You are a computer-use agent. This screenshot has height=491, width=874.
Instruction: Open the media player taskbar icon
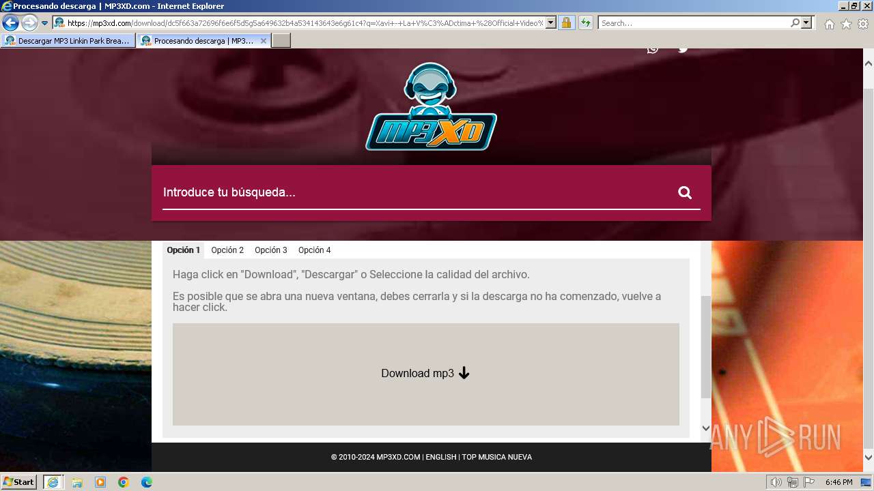tap(100, 482)
